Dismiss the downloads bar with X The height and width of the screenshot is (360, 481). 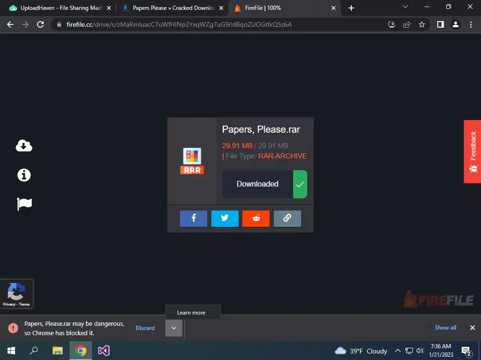473,328
